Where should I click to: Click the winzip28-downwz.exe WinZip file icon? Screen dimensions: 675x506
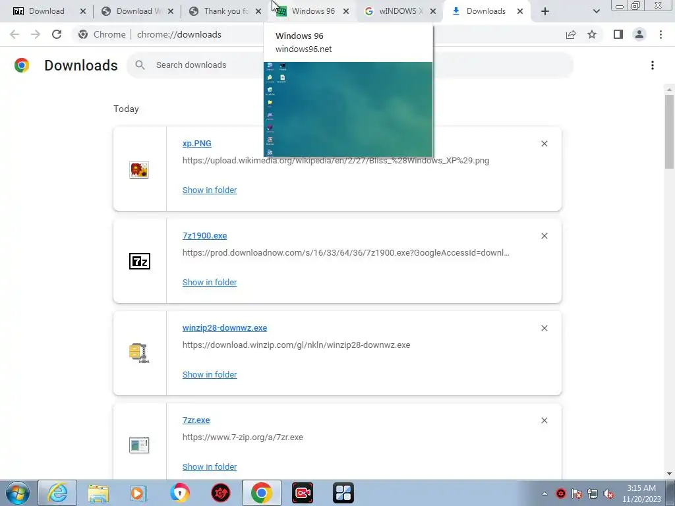(139, 353)
